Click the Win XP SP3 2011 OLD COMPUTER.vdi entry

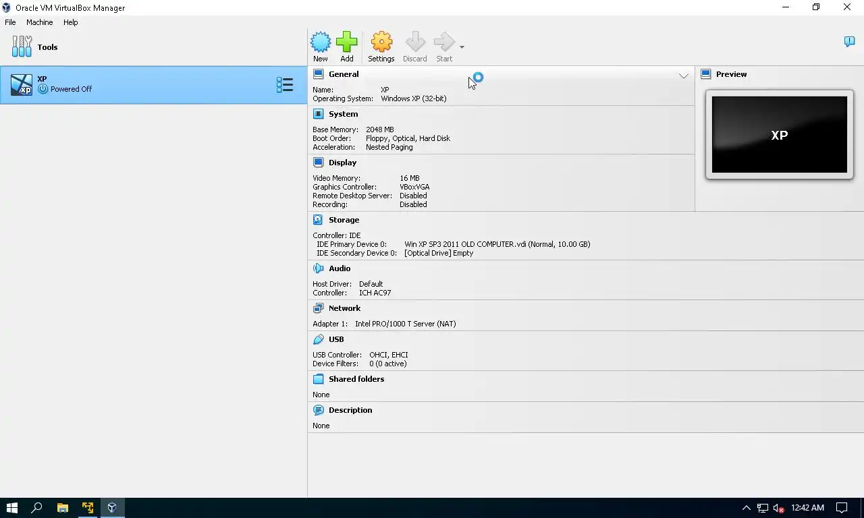pyautogui.click(x=497, y=244)
